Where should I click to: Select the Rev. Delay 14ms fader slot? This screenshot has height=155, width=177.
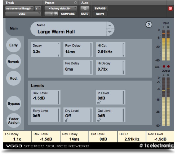(x=74, y=136)
